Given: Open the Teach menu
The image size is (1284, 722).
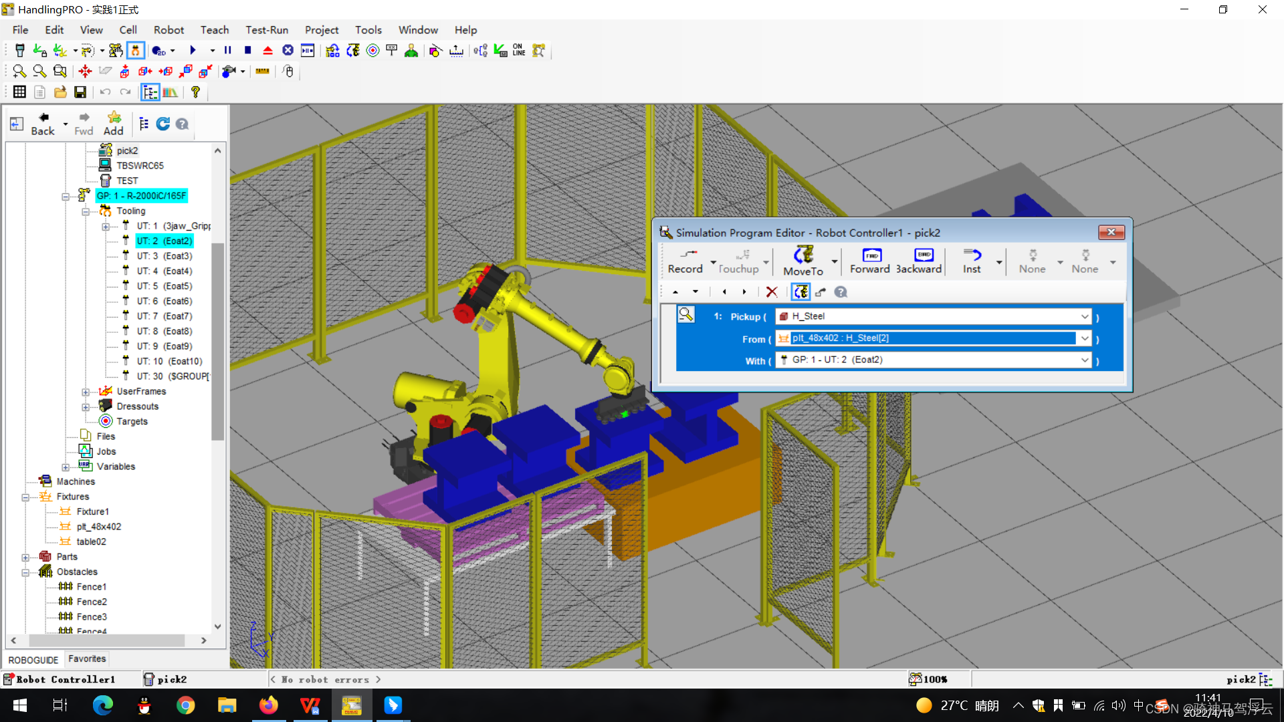Looking at the screenshot, I should [x=215, y=30].
